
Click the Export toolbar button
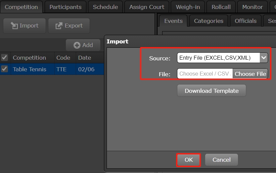[69, 26]
